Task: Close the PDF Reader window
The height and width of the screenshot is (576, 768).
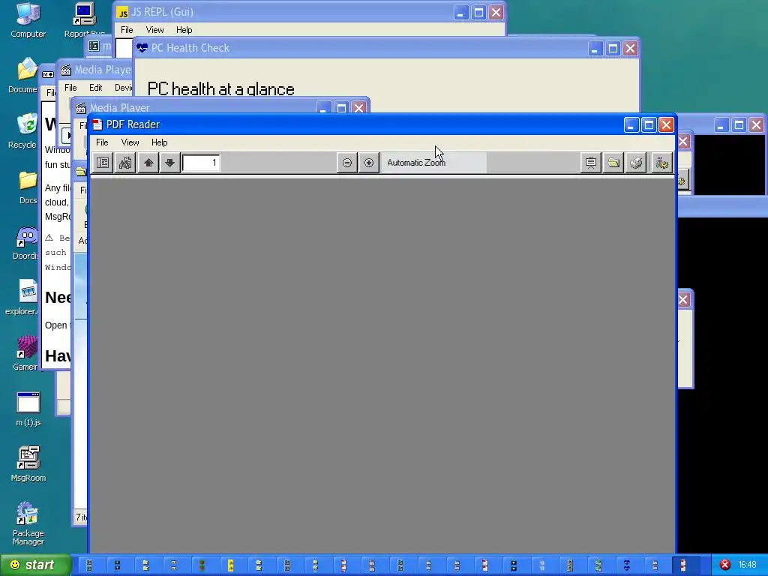Action: tap(666, 125)
